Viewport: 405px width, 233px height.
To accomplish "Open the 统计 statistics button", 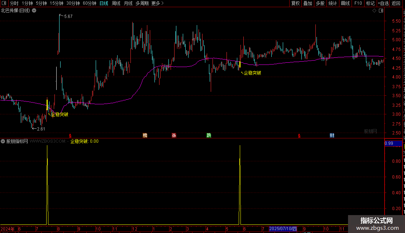I will pos(332,3).
